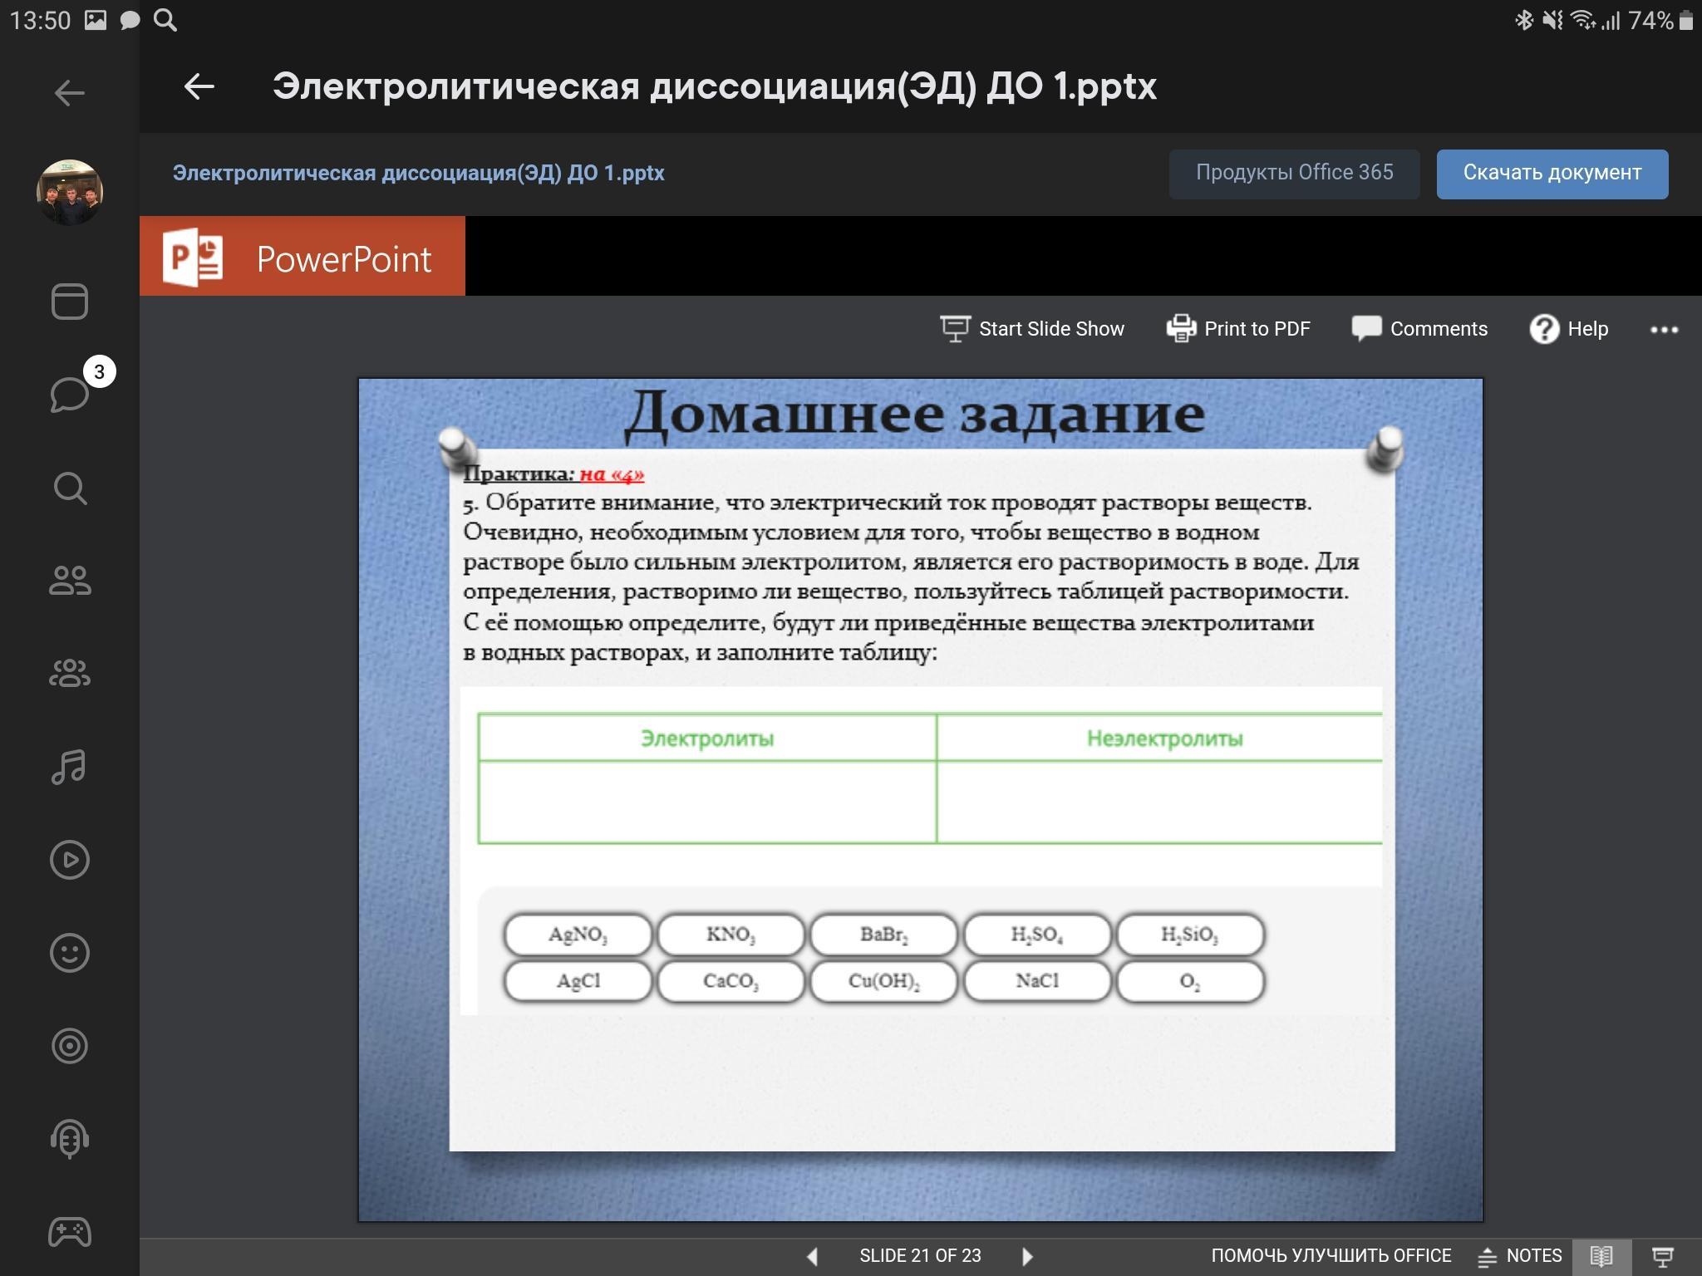Click the Продукты Office 365 button
The height and width of the screenshot is (1276, 1702).
click(1294, 174)
